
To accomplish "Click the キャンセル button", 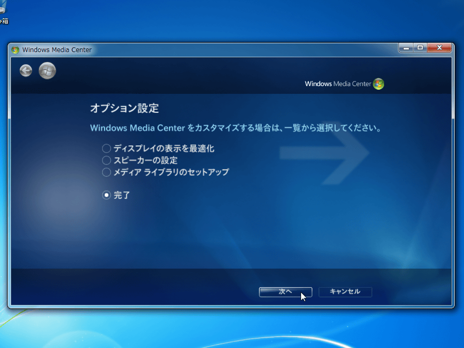I will pyautogui.click(x=345, y=292).
